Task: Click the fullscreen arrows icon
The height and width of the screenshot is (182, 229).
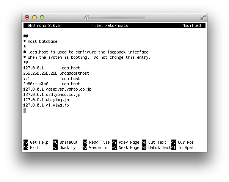Action: (x=203, y=17)
